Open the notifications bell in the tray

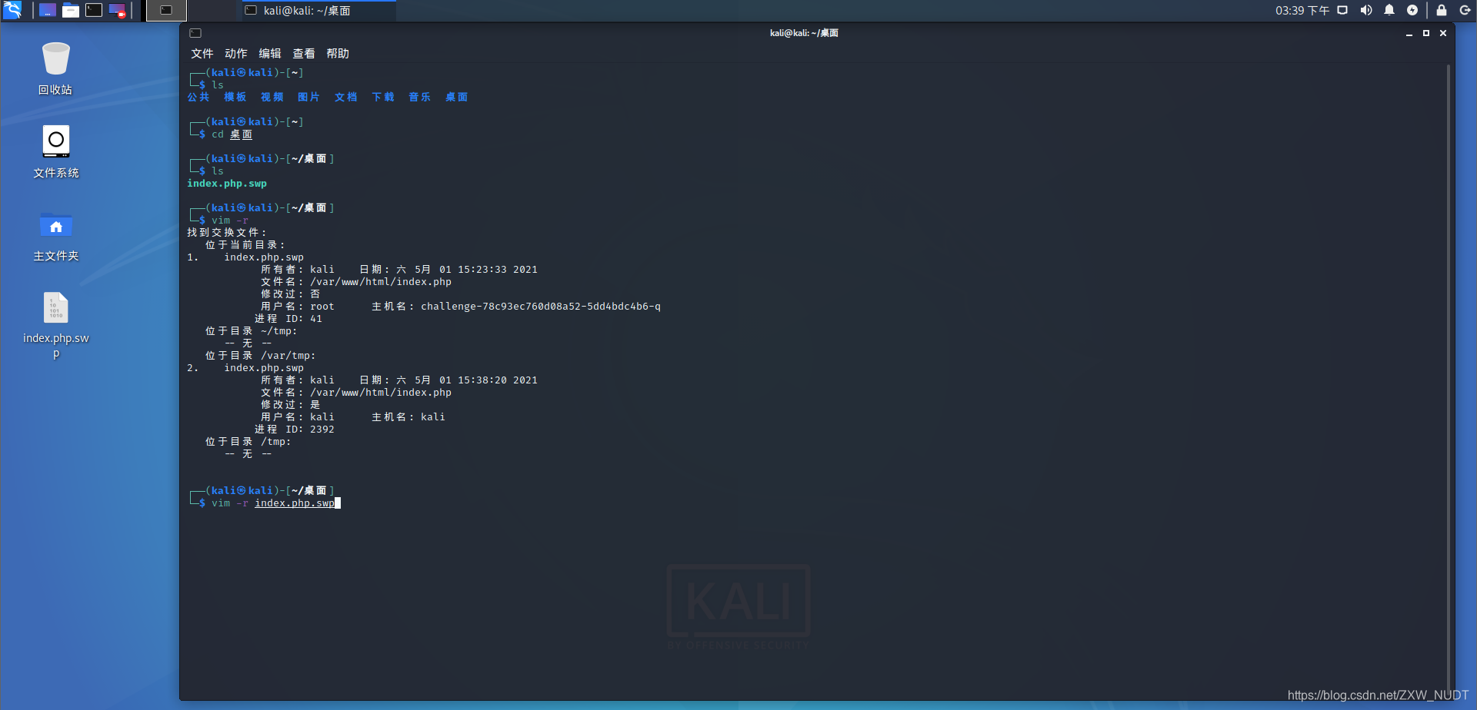point(1389,10)
